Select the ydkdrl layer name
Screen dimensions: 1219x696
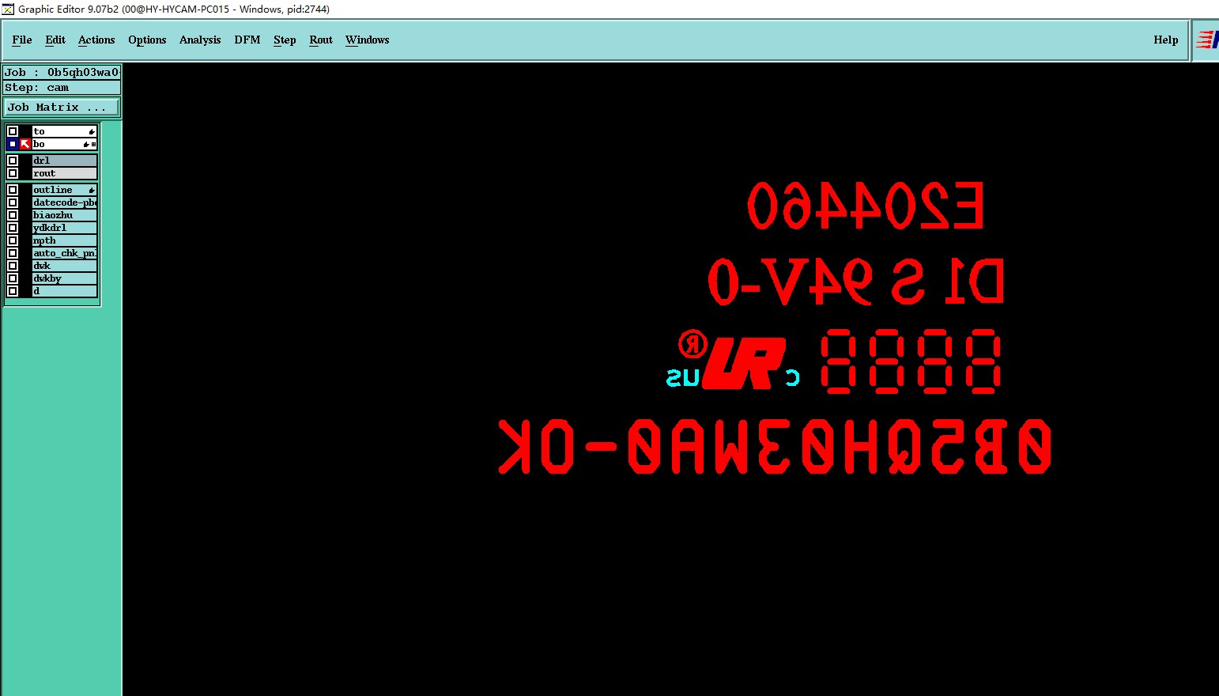tap(65, 228)
